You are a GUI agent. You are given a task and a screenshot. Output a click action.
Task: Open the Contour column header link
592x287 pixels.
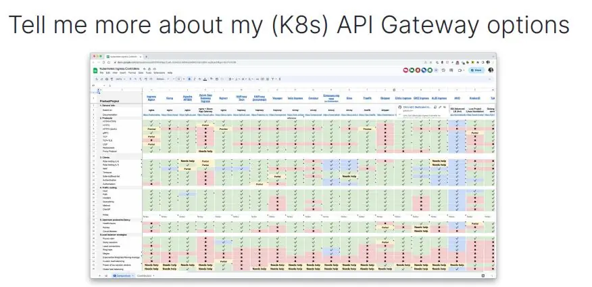point(313,98)
